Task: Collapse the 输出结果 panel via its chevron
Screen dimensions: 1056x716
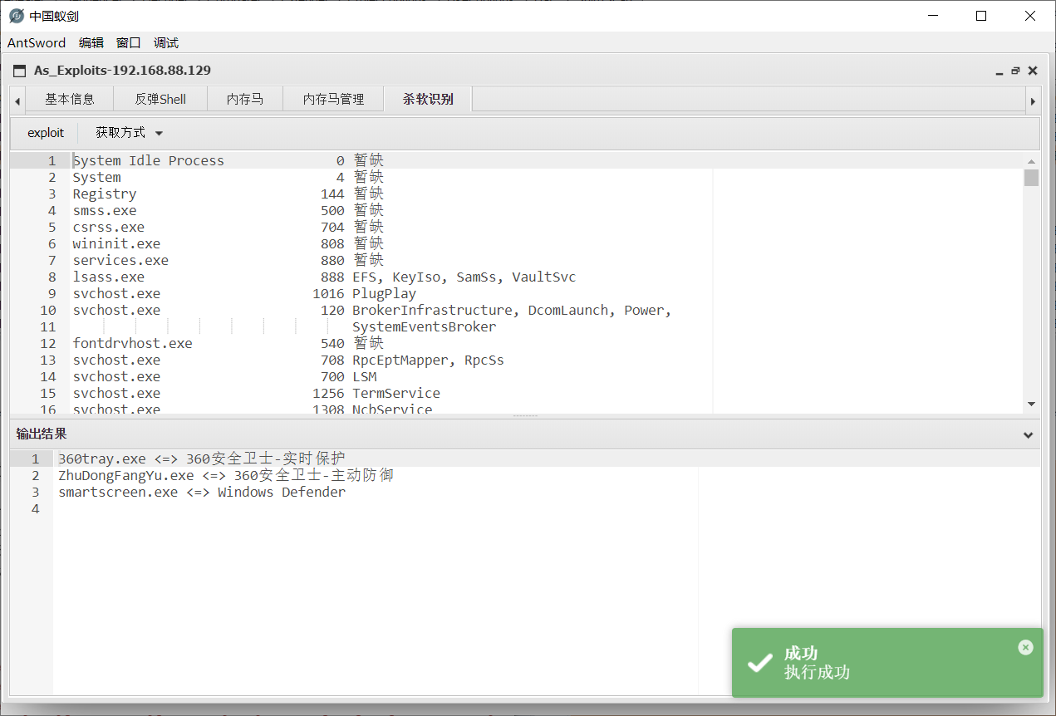Action: pyautogui.click(x=1027, y=433)
